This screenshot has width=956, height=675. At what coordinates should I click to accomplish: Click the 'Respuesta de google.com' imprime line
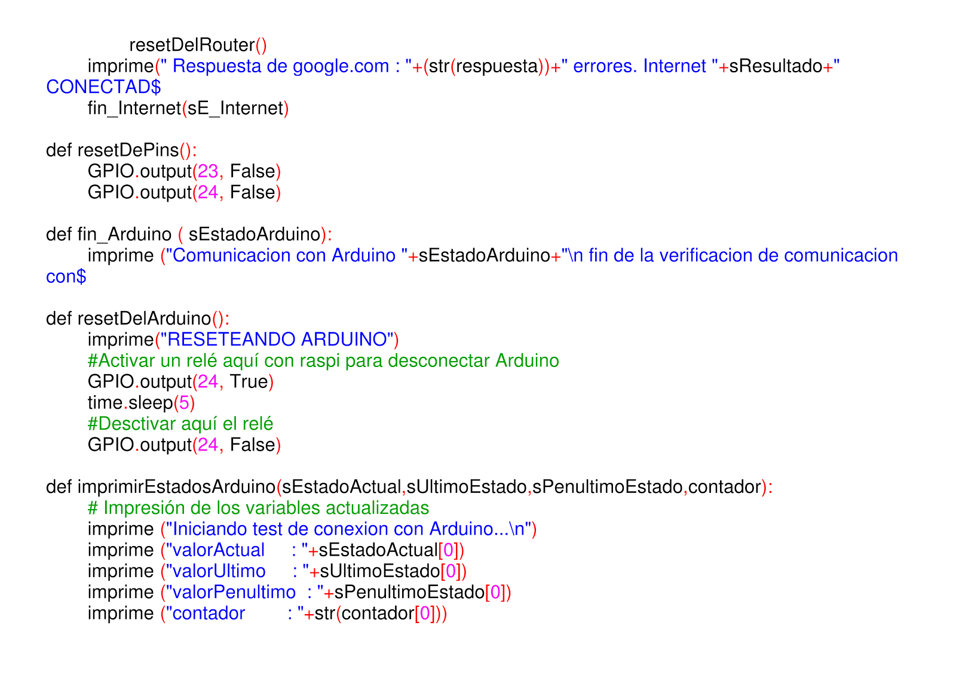click(x=464, y=67)
